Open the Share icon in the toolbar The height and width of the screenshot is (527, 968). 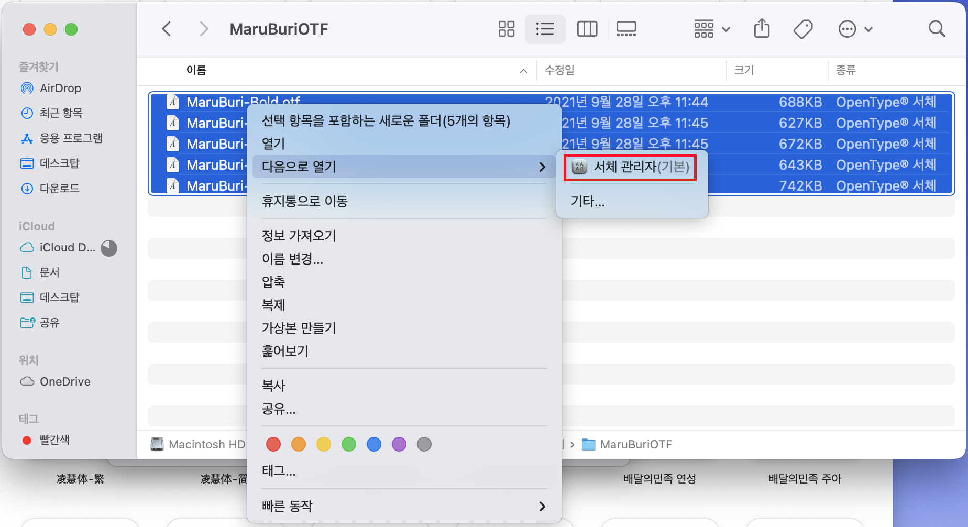pos(761,29)
